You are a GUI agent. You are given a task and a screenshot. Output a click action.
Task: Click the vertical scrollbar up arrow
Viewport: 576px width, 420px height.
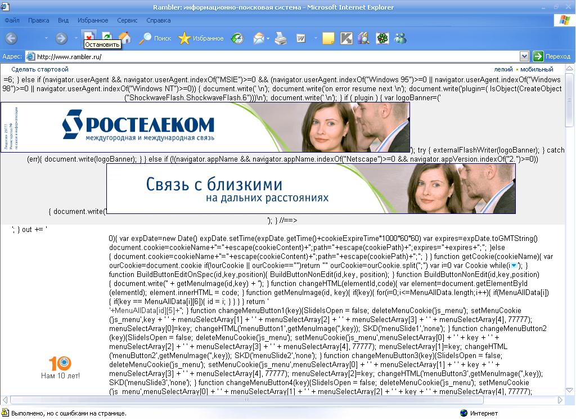pos(569,69)
